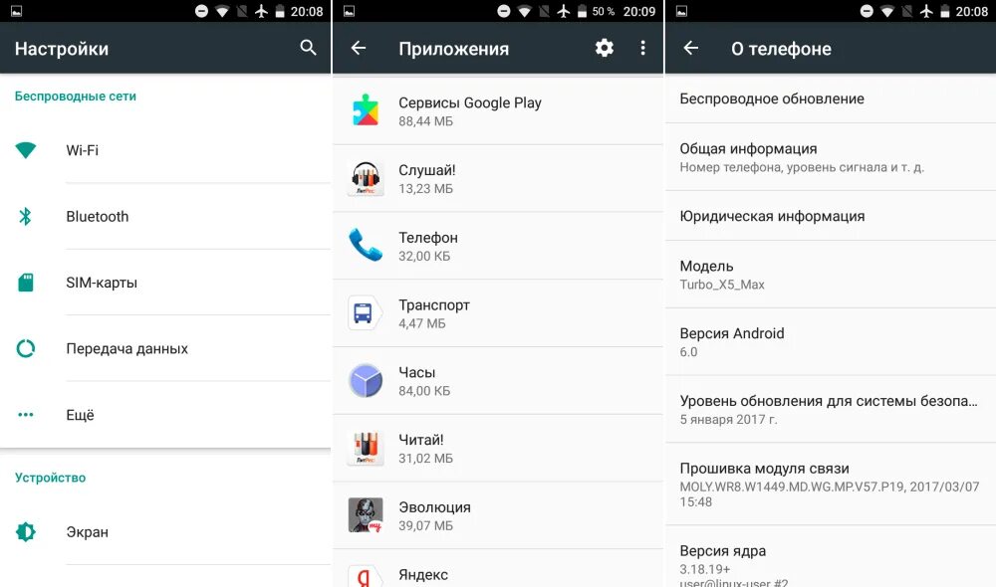
Task: Tap do-not-disturb icon in О телефоне status bar
Action: coord(867,11)
